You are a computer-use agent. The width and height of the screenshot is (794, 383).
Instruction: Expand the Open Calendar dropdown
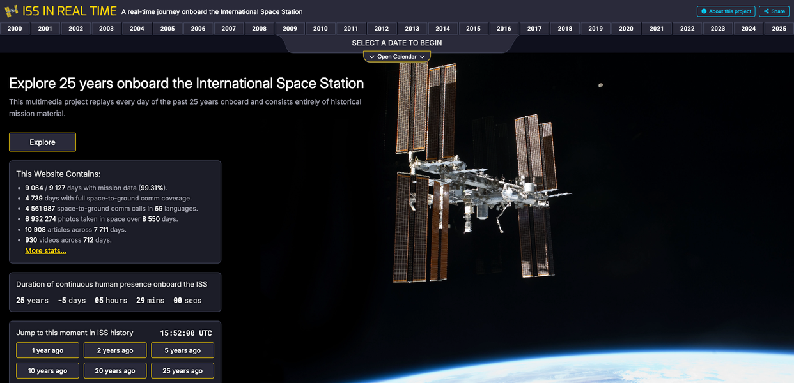[x=397, y=57]
